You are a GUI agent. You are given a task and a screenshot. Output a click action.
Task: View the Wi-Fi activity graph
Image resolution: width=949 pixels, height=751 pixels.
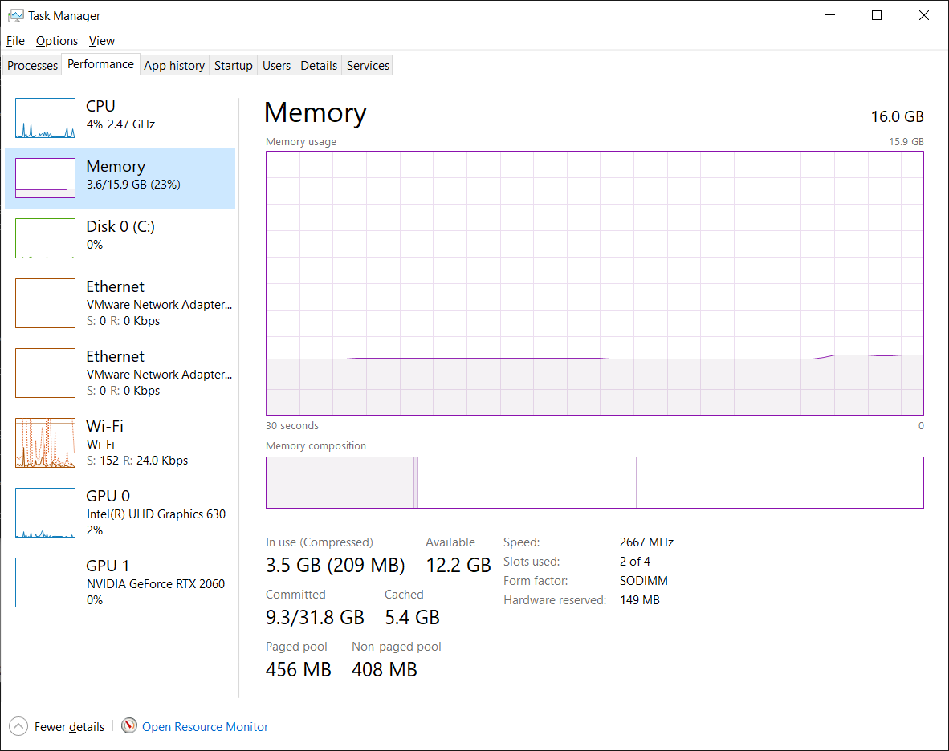pos(45,442)
